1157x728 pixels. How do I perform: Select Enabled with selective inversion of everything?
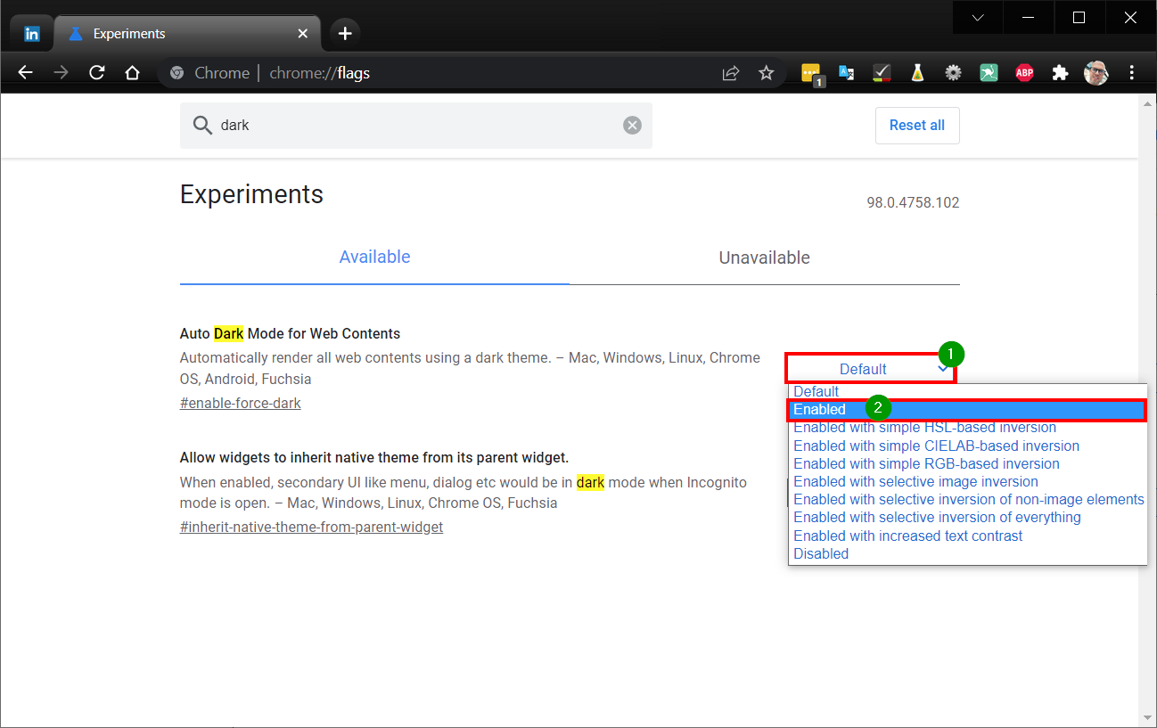967,518
